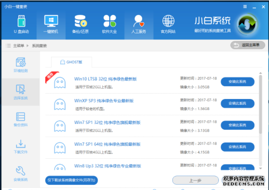This screenshot has width=269, height=190.
Task: Click the list icon beside 主菜单
Action: 8,45
